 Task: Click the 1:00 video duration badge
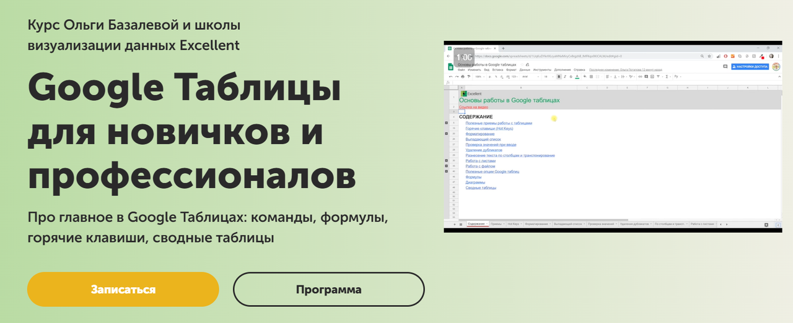[x=463, y=58]
